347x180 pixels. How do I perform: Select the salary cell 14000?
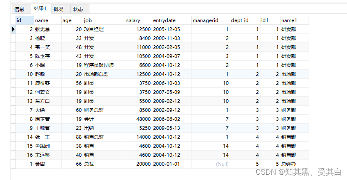[x=138, y=137]
